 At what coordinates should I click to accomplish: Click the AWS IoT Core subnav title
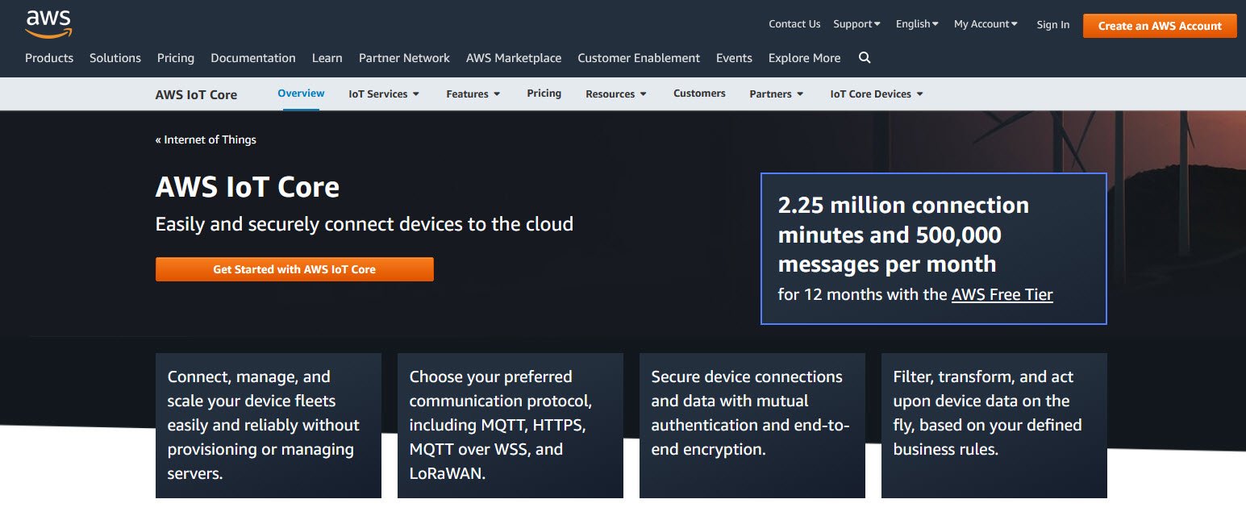click(x=196, y=94)
